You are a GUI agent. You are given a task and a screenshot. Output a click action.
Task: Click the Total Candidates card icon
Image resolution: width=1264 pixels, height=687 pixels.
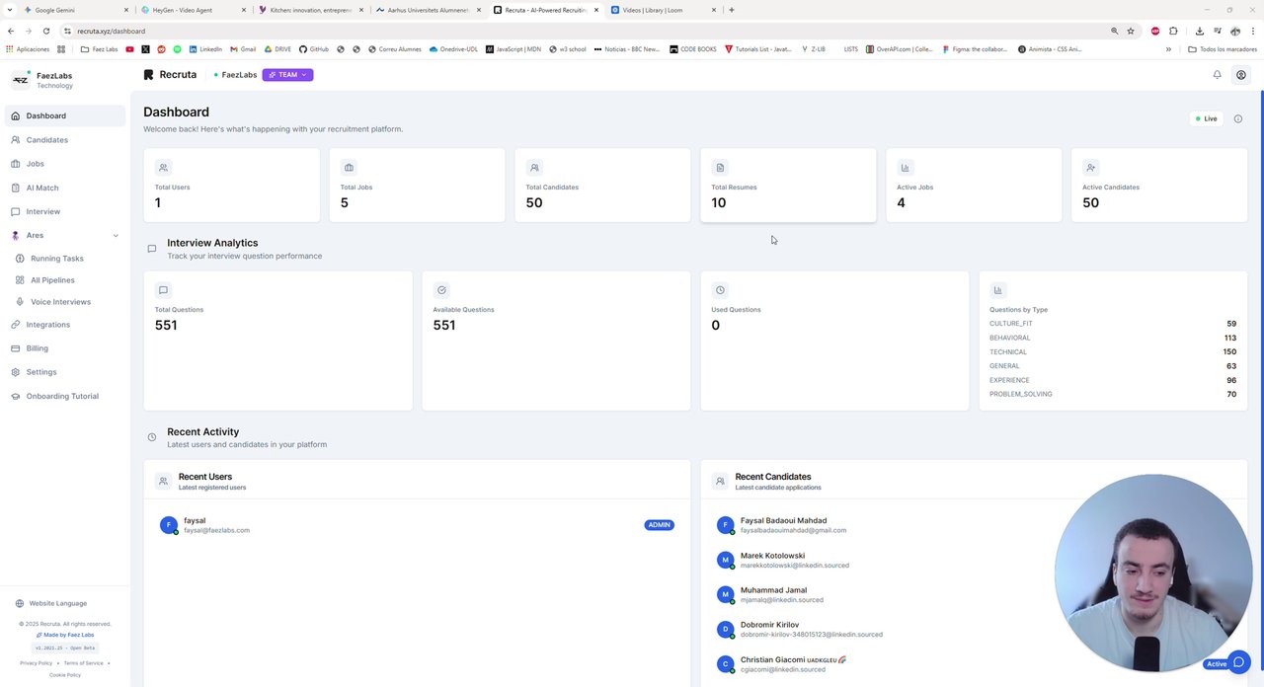tap(534, 168)
